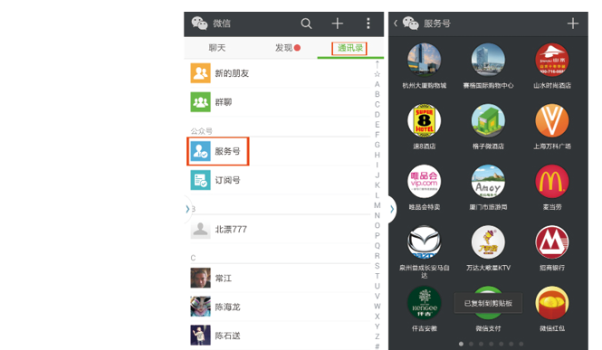Tap the WeChat logo in the main header
Viewport: 602px width, 350px height.
[x=199, y=24]
